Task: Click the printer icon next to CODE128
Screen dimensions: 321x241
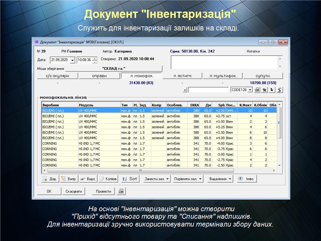Action: [257, 90]
